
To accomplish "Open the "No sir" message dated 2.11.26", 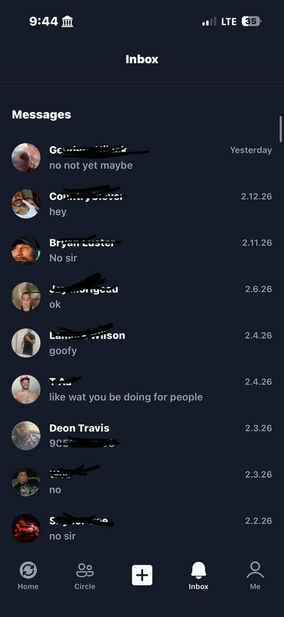I will (142, 250).
